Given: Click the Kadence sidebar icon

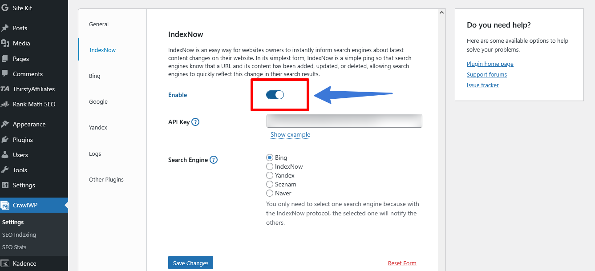Looking at the screenshot, I should [x=5, y=263].
